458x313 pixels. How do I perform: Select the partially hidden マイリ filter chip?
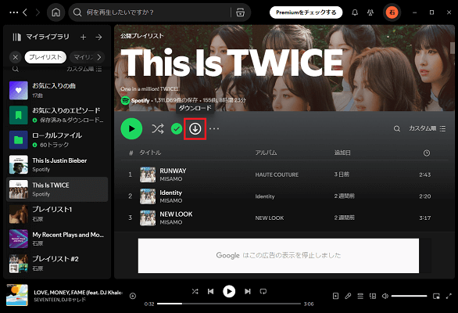[83, 57]
